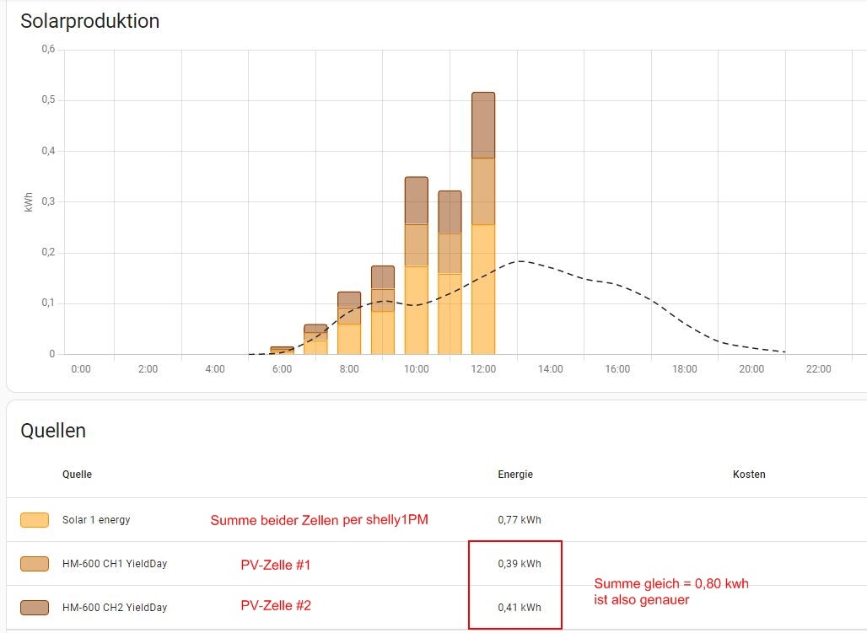The height and width of the screenshot is (633, 867).
Task: Click the Quelle column header
Action: pyautogui.click(x=77, y=475)
